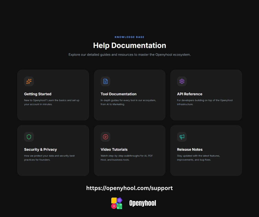The width and height of the screenshot is (259, 217).
Task: Click the Help Documentation title
Action: 129,45
